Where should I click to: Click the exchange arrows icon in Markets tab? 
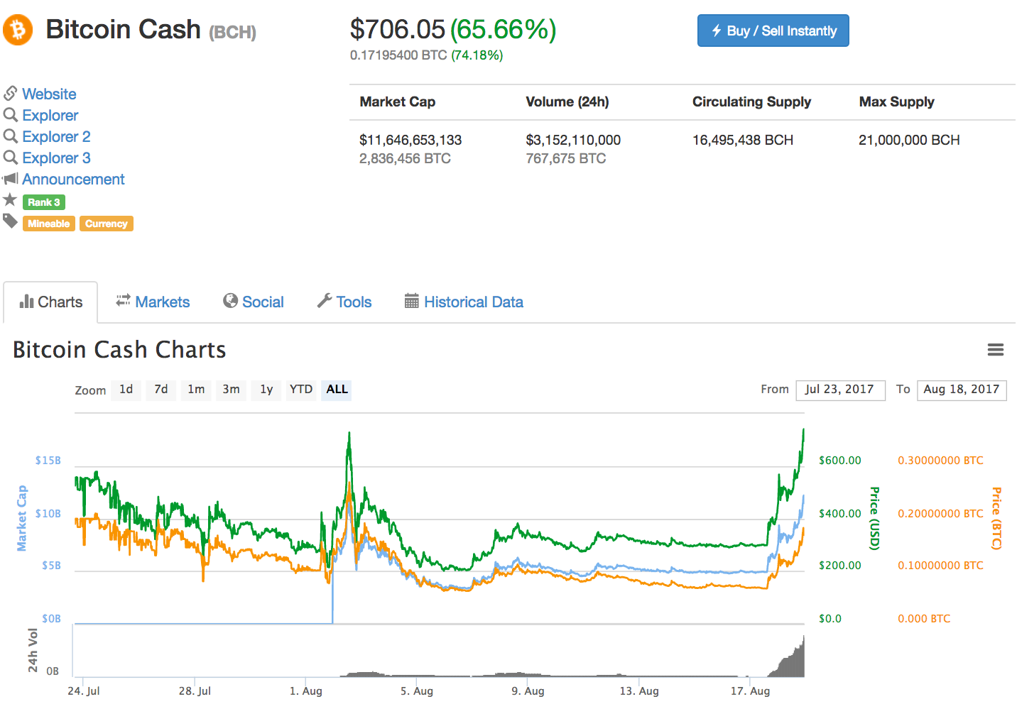(x=124, y=300)
